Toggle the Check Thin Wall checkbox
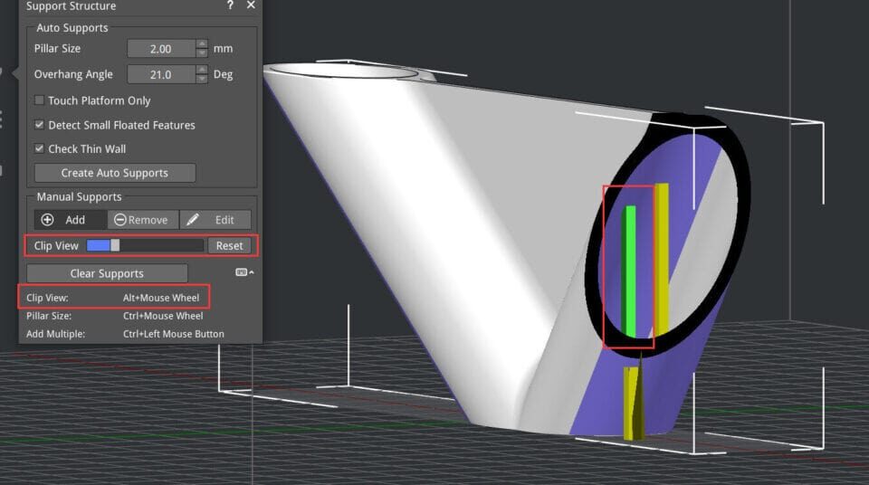 click(x=40, y=148)
